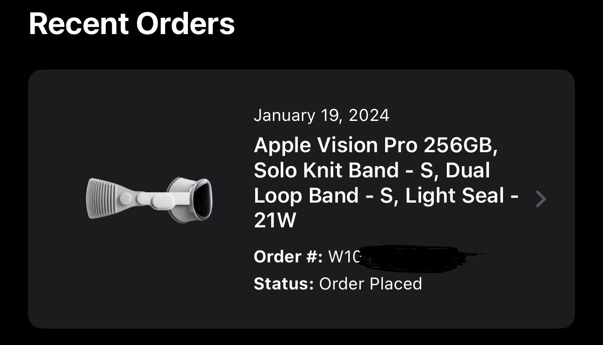The image size is (603, 345).
Task: Click the Recent Orders heading
Action: [x=131, y=24]
